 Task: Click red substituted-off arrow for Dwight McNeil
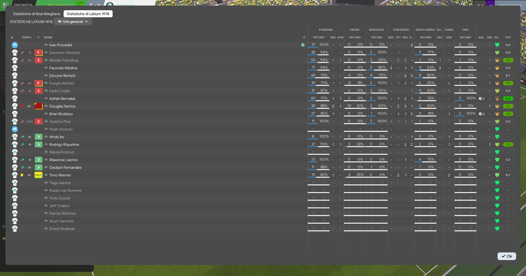click(38, 83)
